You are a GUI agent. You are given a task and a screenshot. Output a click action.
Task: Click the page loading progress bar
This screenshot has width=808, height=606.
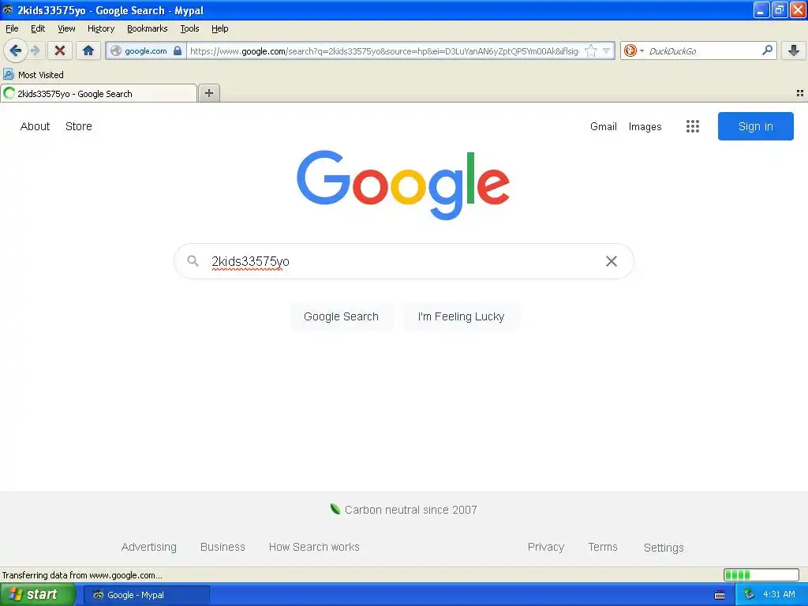point(761,574)
